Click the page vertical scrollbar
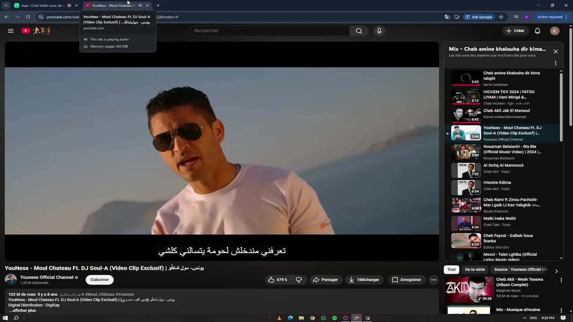The width and height of the screenshot is (573, 322). [570, 76]
